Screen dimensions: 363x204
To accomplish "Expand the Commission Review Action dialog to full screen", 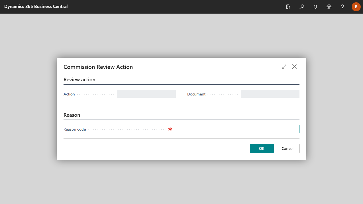I will click(x=284, y=67).
